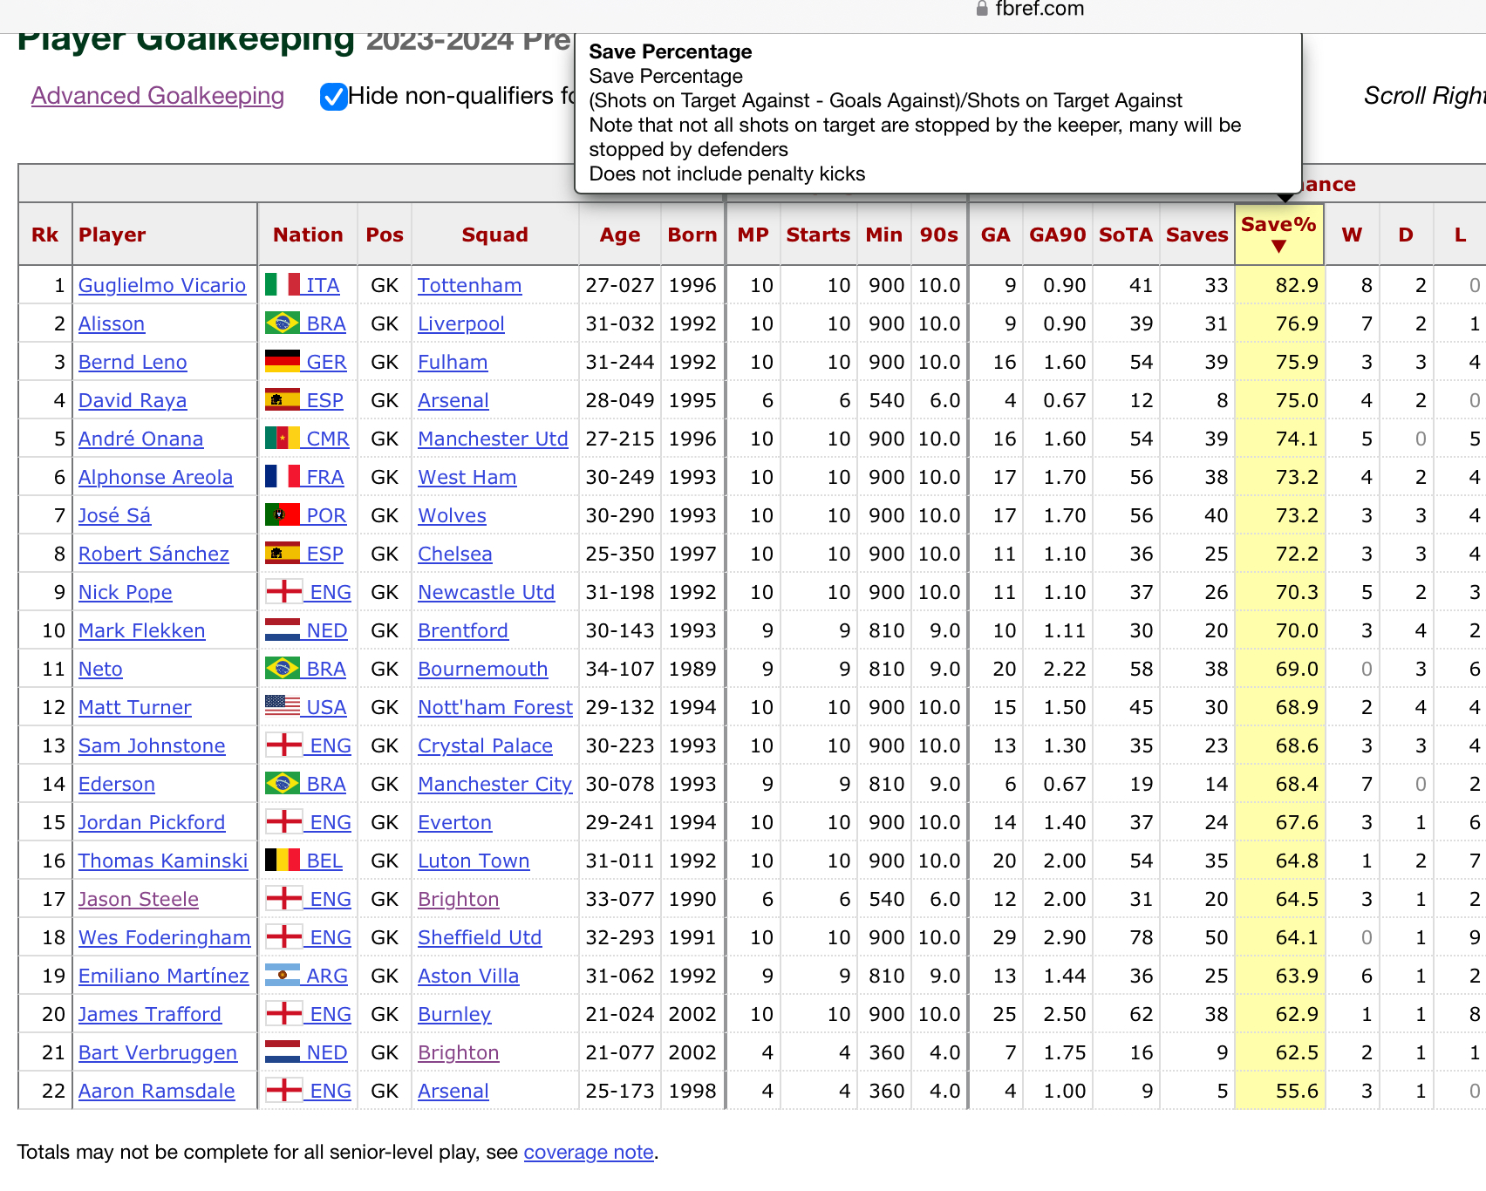This screenshot has height=1191, width=1486.
Task: Open the Advanced Goalkeeping link
Action: tap(158, 96)
